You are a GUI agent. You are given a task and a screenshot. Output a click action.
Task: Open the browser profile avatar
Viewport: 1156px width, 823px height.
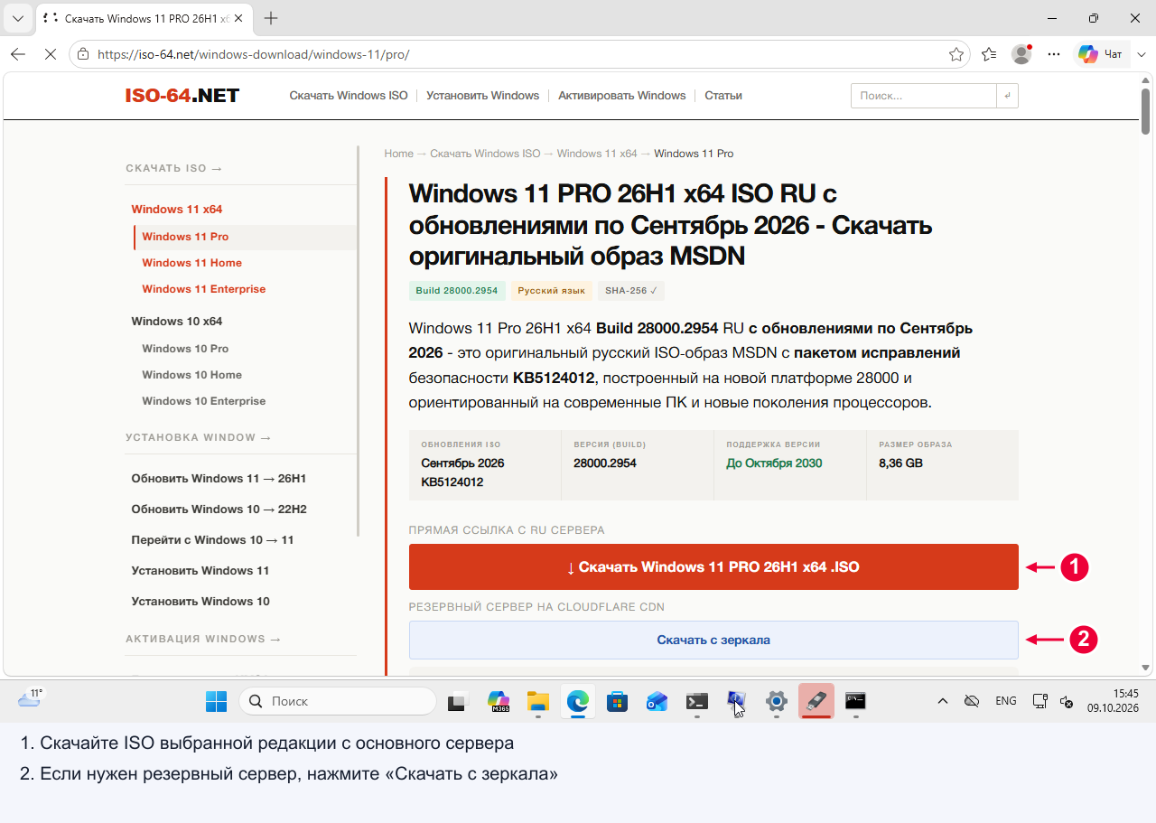coord(1021,54)
